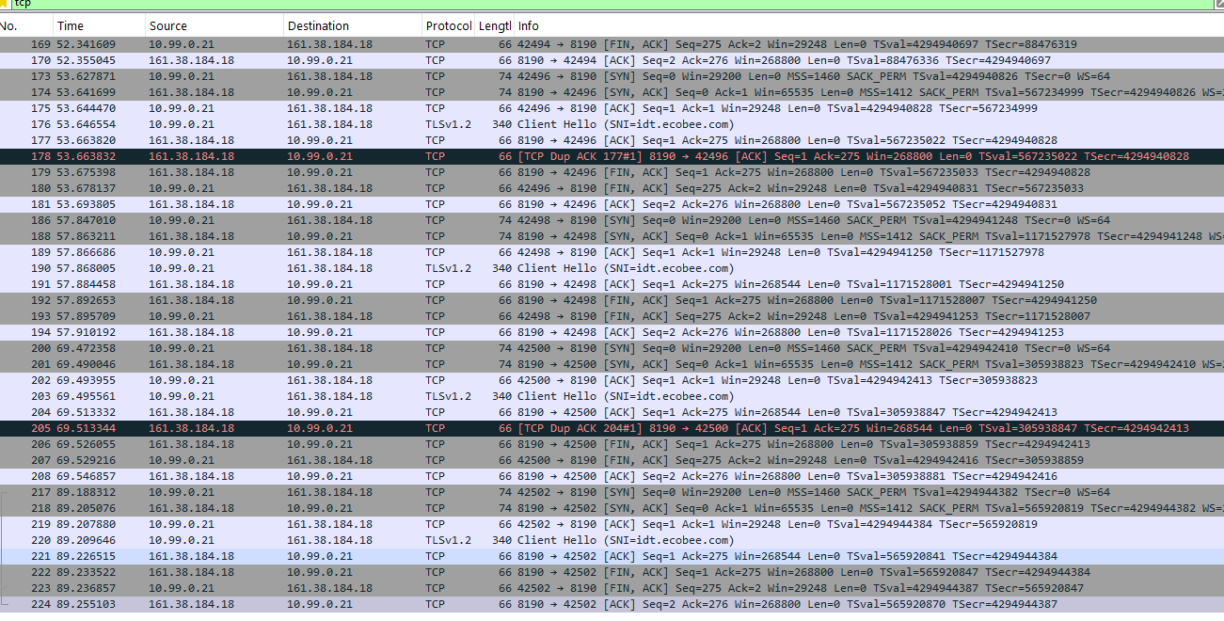The width and height of the screenshot is (1224, 621).
Task: Click time value 69.526055
Action: tap(87, 444)
